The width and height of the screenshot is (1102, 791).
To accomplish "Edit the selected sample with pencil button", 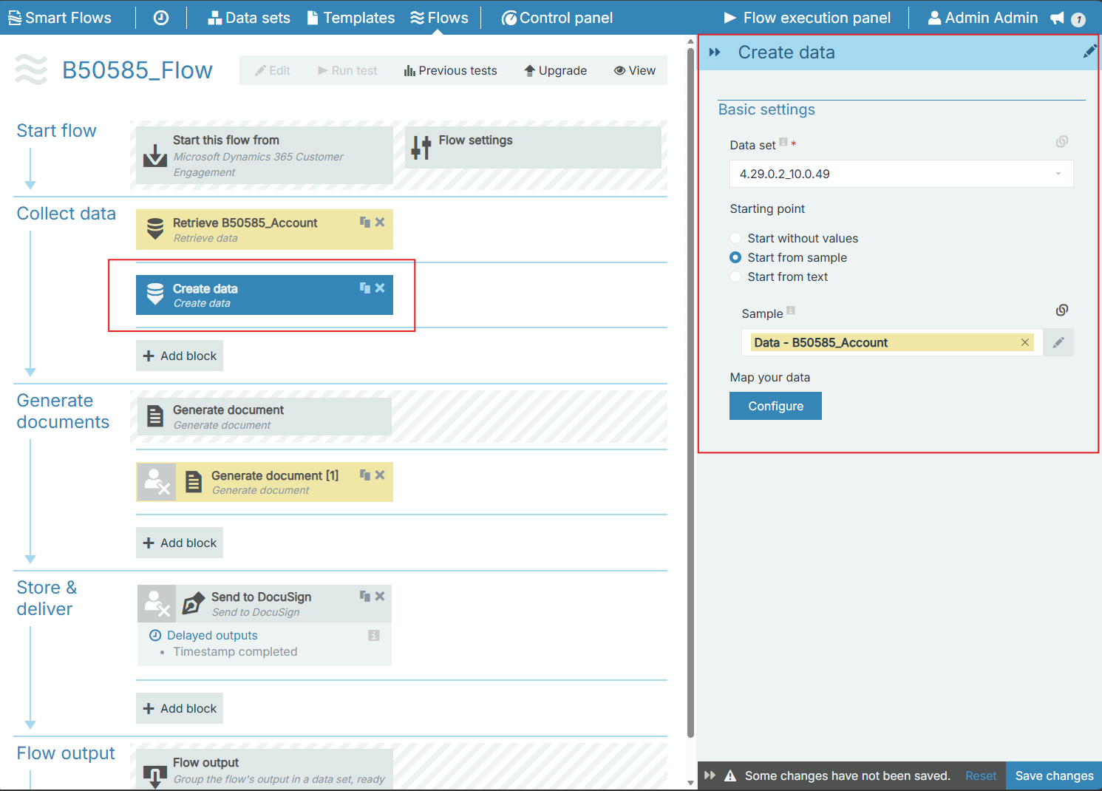I will (x=1058, y=342).
